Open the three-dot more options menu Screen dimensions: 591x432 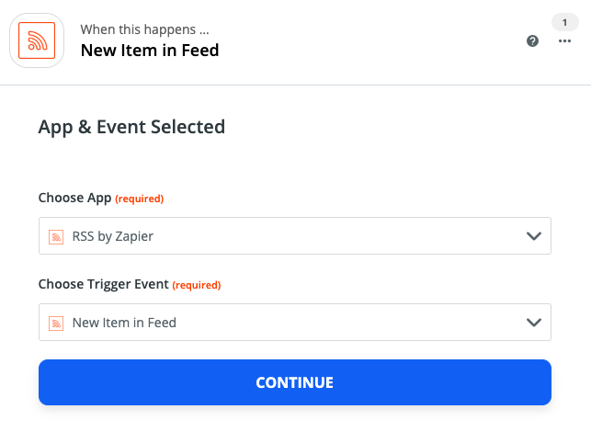pos(564,41)
